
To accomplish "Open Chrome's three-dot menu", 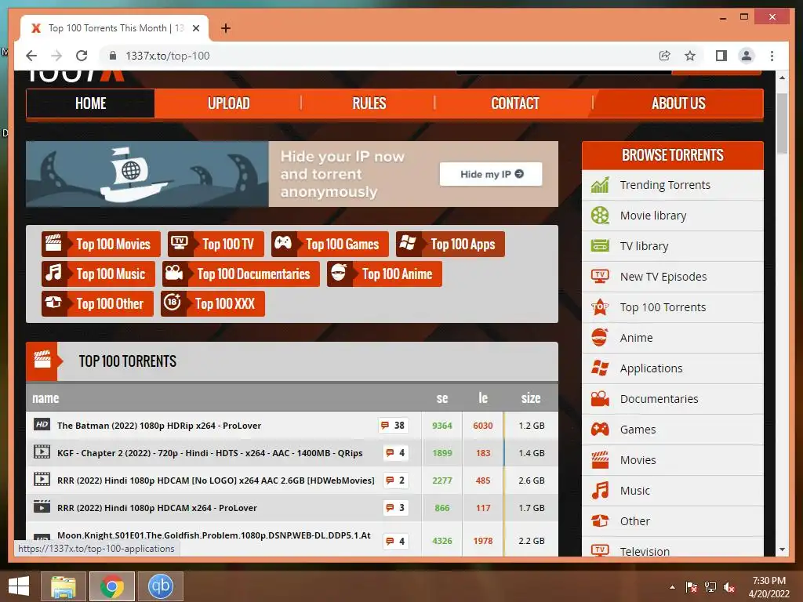I will pos(772,56).
